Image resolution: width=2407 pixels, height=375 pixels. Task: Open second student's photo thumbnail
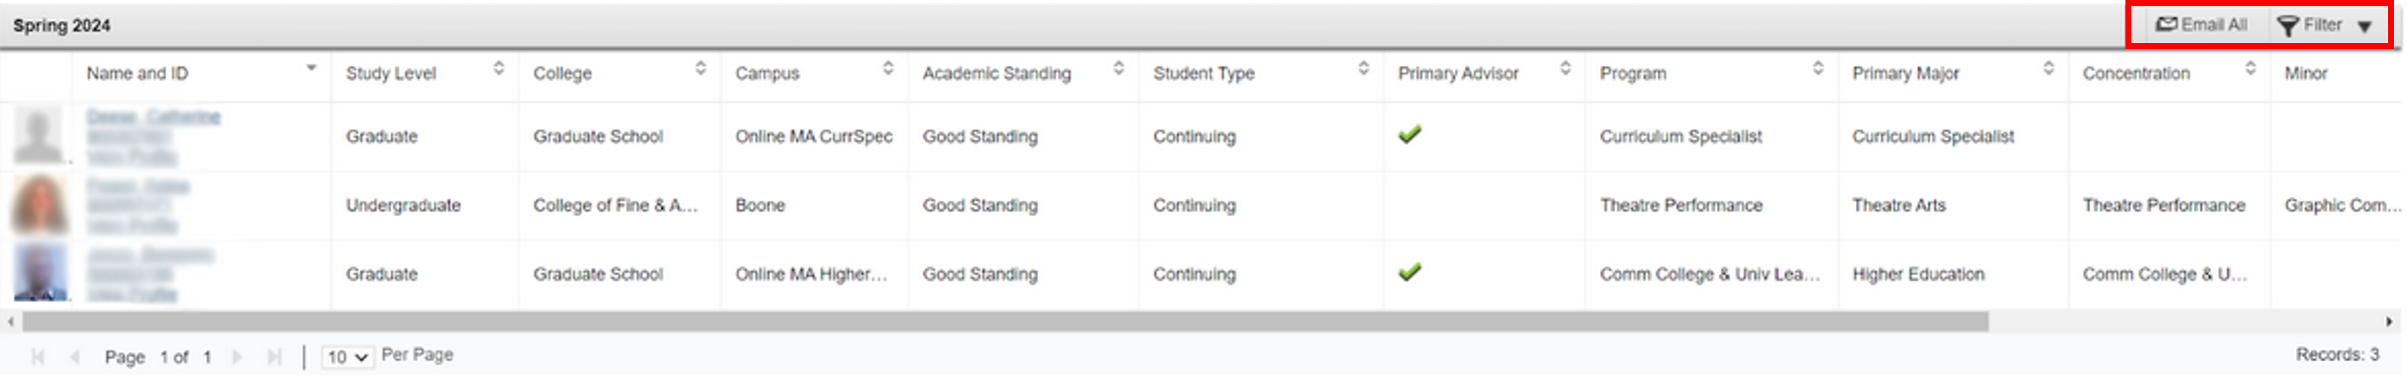[x=39, y=205]
